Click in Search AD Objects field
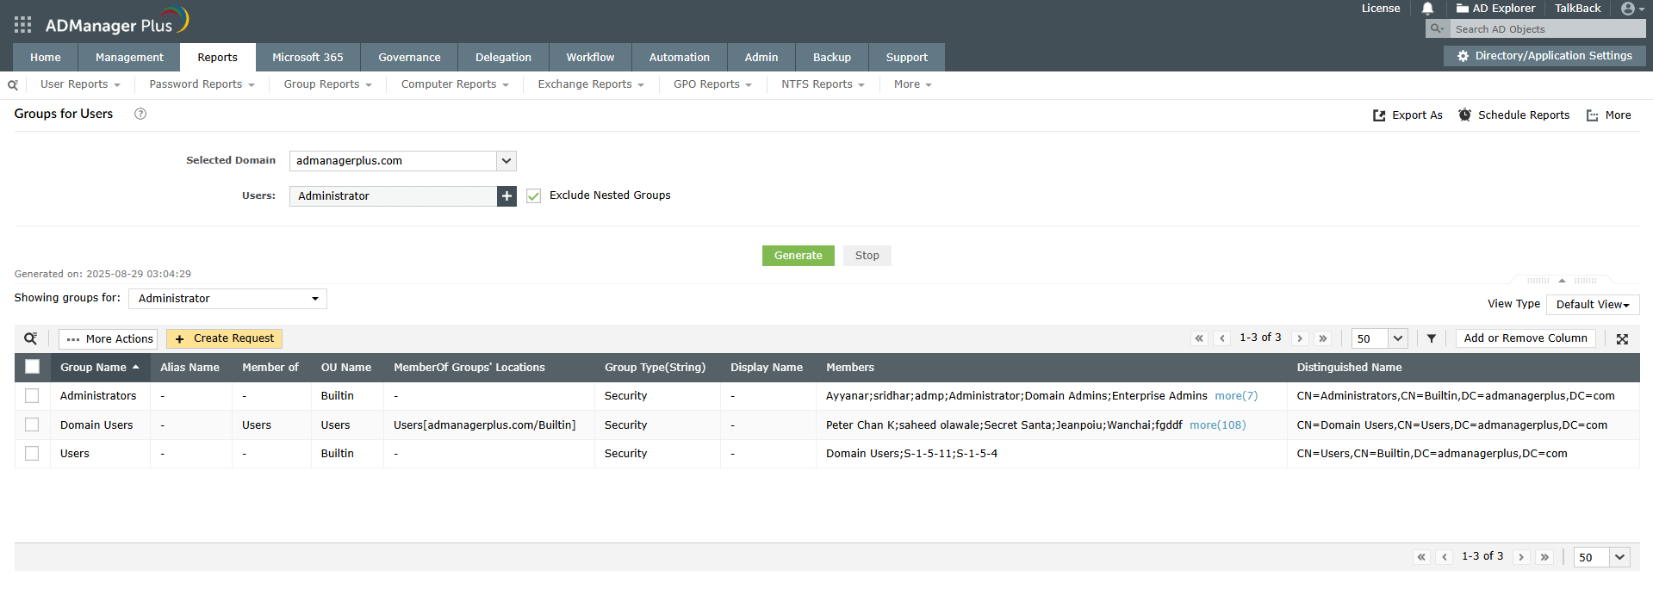1653x595 pixels. 1546,29
